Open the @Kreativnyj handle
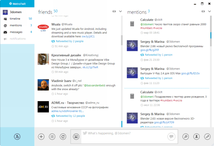 (x=91, y=55)
